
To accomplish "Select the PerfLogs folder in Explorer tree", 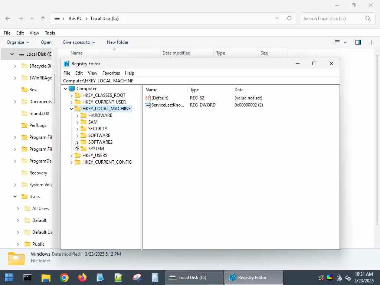I will tap(37, 125).
